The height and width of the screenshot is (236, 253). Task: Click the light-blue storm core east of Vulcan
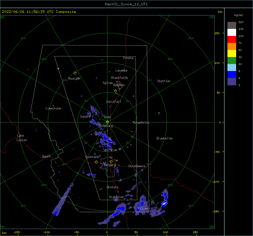coord(164,204)
